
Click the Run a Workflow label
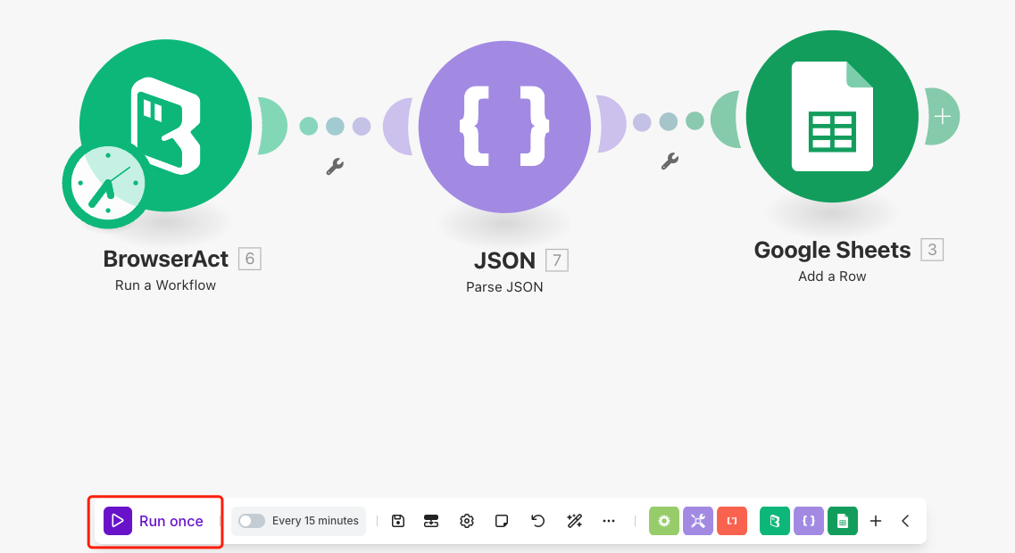[166, 285]
